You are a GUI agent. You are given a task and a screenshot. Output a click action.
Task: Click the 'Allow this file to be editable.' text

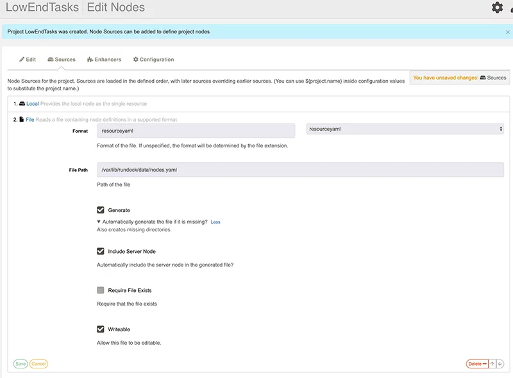(129, 343)
